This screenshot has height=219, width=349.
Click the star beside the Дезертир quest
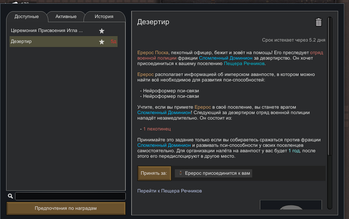[102, 42]
